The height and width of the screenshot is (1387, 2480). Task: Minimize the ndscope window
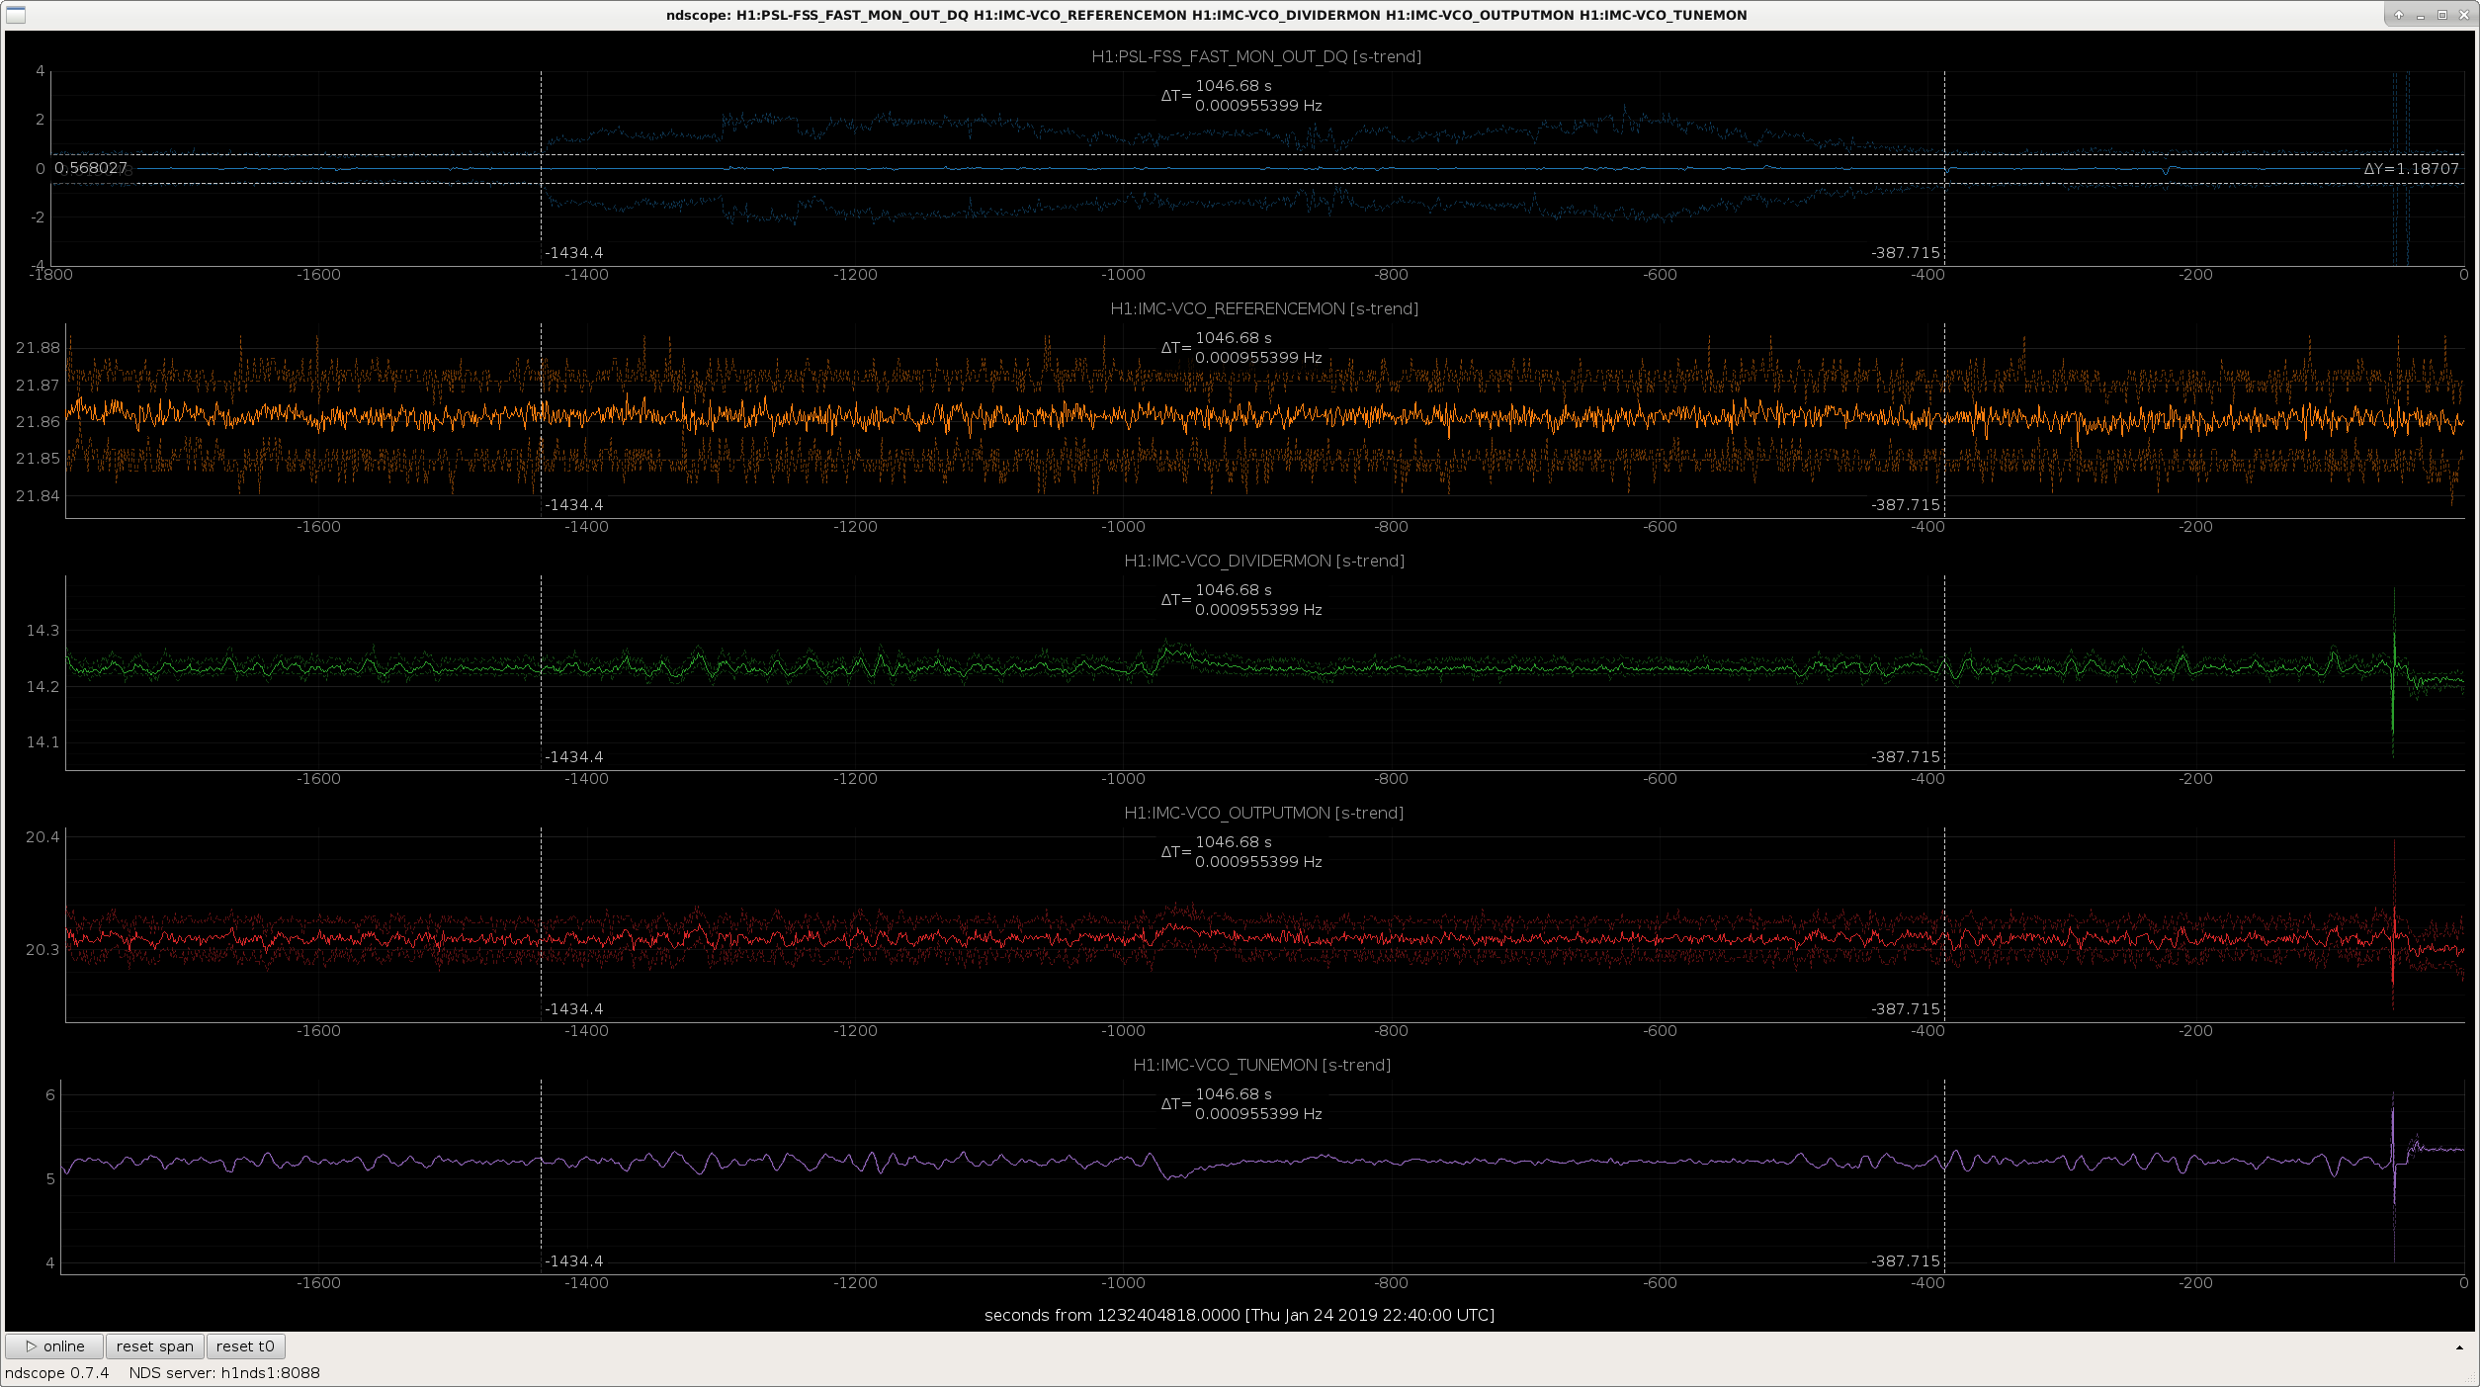[x=2420, y=15]
